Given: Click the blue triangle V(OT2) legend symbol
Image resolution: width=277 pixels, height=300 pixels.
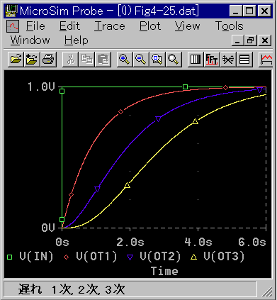Looking at the screenshot, I should tap(130, 257).
